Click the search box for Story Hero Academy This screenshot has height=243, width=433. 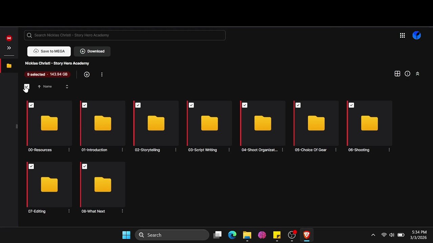point(125,35)
